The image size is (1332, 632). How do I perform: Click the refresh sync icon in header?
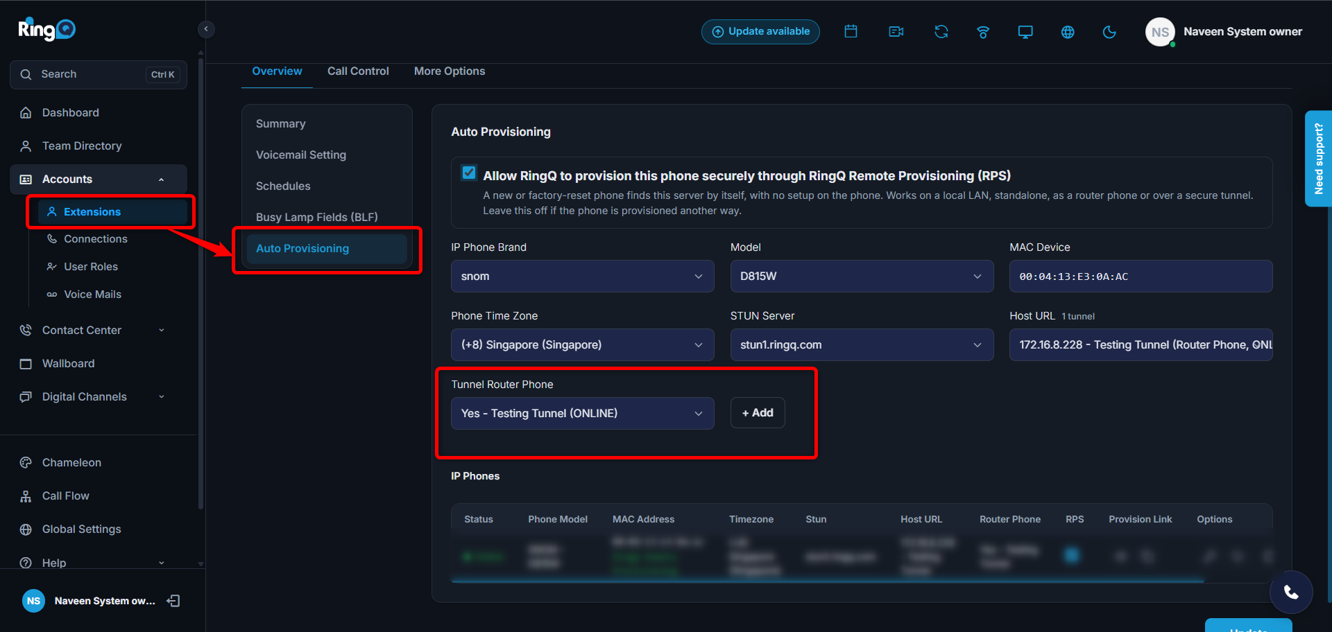tap(941, 31)
